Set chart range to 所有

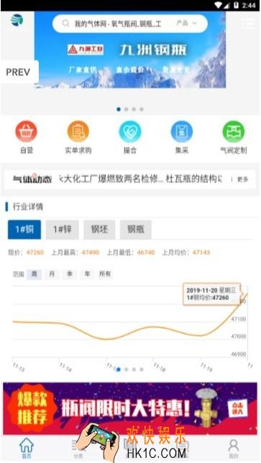[105, 274]
